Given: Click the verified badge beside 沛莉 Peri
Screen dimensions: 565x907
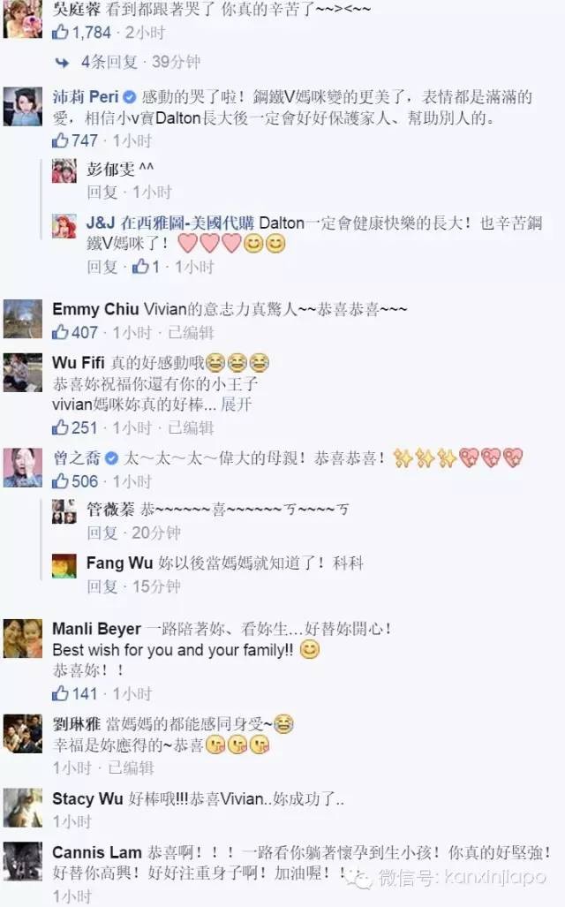Looking at the screenshot, I should coord(130,97).
